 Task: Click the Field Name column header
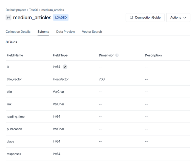[x=15, y=55]
